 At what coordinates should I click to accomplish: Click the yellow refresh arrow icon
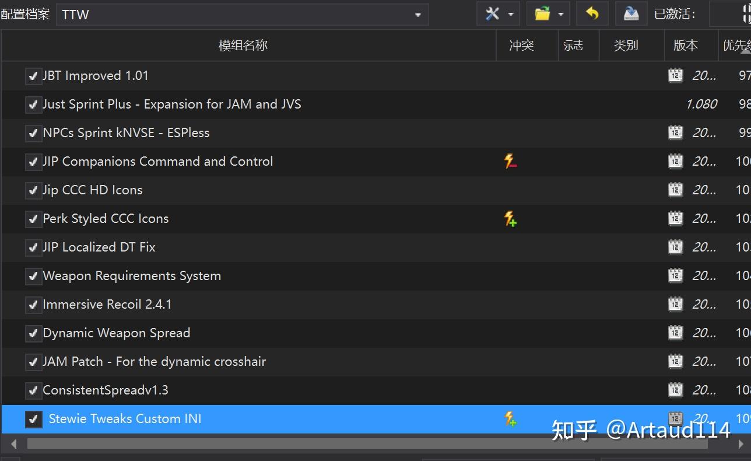coord(592,13)
